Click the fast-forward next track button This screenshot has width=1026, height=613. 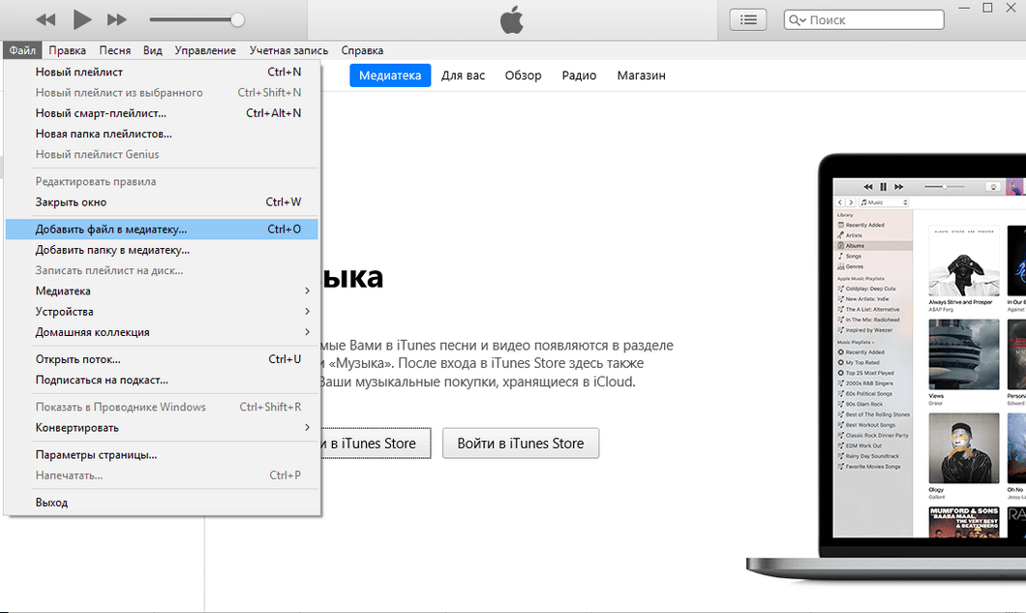click(x=116, y=19)
